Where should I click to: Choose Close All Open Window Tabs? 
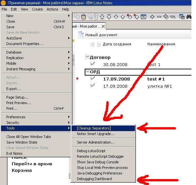[x=36, y=137]
